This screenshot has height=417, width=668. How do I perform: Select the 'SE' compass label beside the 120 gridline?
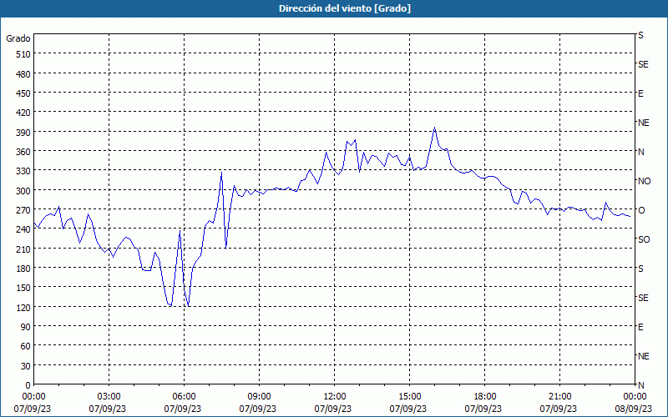[x=643, y=298]
